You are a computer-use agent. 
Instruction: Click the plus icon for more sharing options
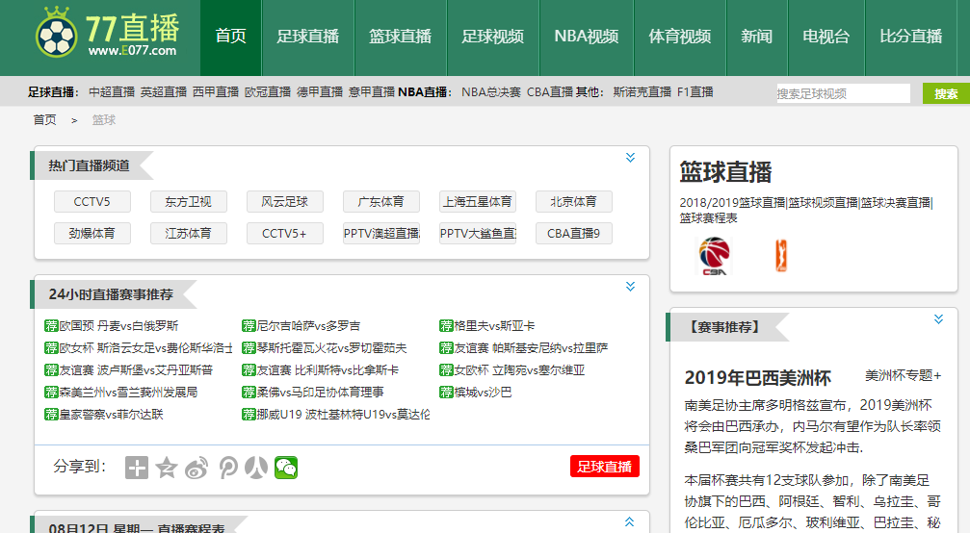pos(137,468)
